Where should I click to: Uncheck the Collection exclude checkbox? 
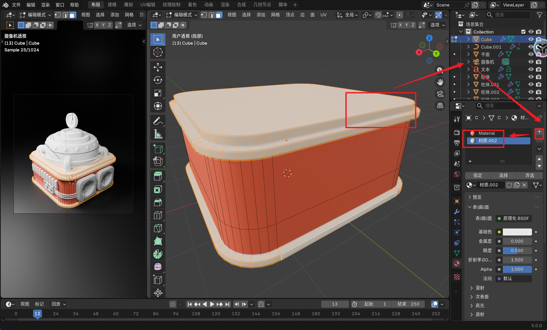(x=523, y=32)
